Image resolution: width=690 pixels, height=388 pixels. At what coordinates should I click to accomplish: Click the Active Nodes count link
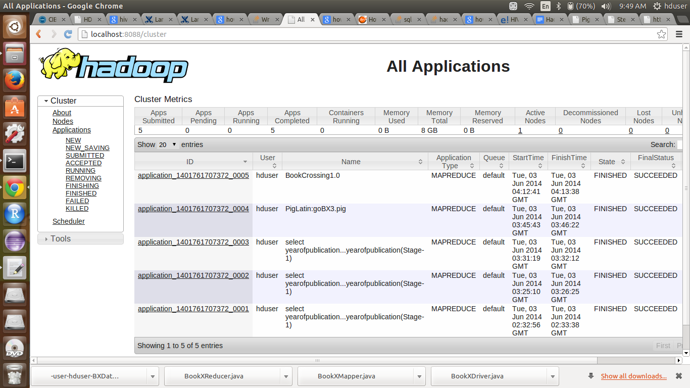tap(520, 130)
